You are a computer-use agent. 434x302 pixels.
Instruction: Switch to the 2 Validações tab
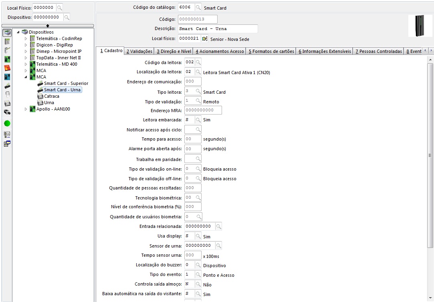tap(139, 51)
